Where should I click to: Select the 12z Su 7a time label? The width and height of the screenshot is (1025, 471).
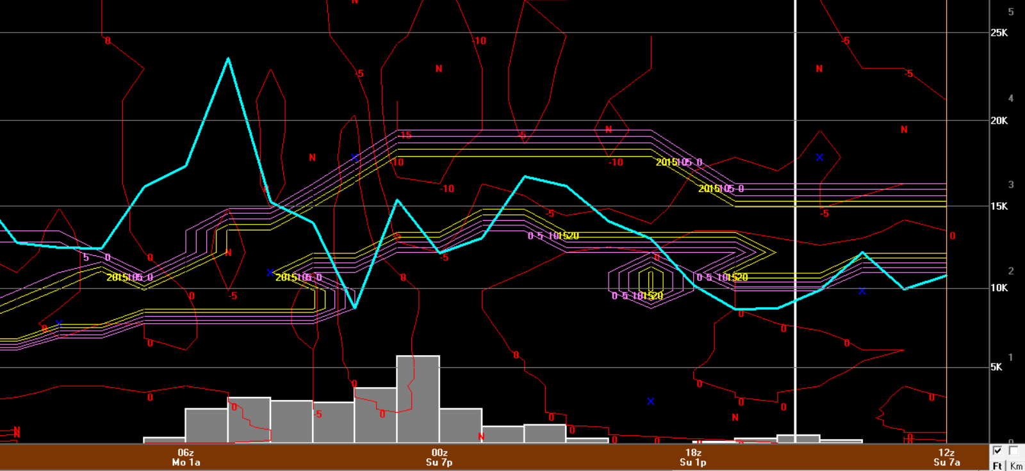pyautogui.click(x=946, y=457)
